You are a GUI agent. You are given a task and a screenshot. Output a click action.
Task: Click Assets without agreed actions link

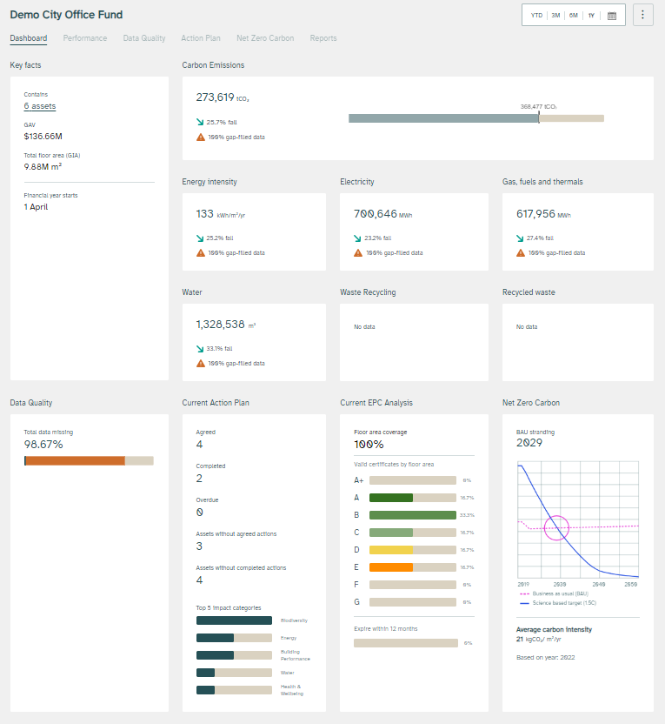tap(236, 533)
